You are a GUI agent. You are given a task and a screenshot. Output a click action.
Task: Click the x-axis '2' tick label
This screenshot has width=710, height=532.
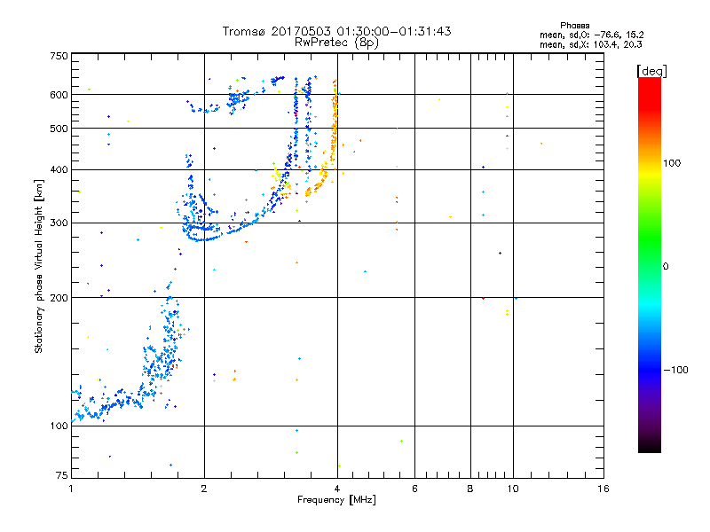click(204, 489)
